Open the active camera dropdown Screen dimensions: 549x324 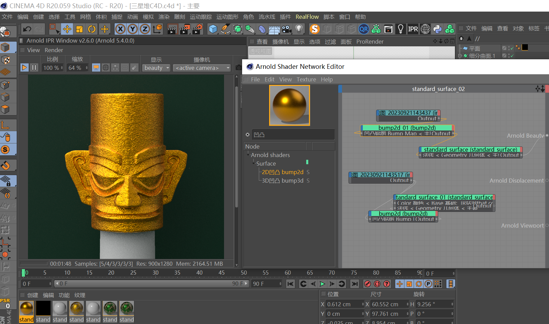(x=202, y=67)
